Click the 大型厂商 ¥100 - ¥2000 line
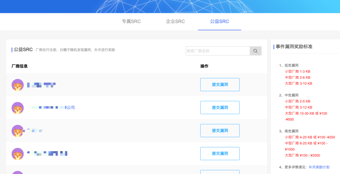Screen dimensions: 340x174 point(303,155)
